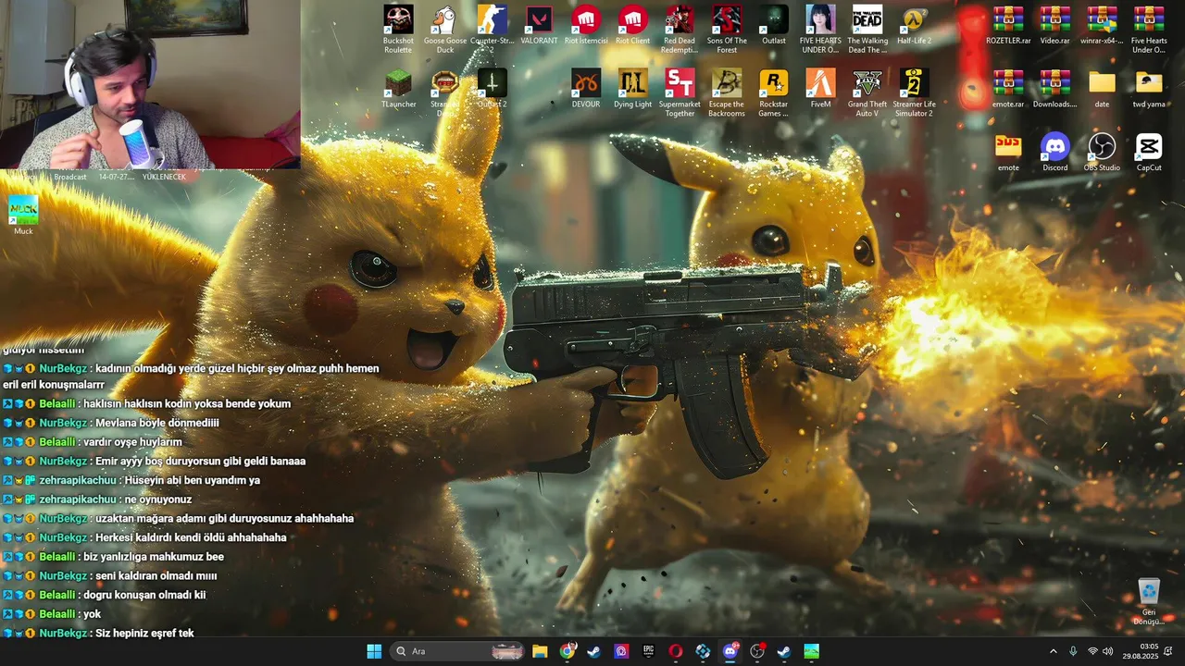Open the DEVOUR game shortcut
The width and height of the screenshot is (1185, 666).
coord(586,89)
